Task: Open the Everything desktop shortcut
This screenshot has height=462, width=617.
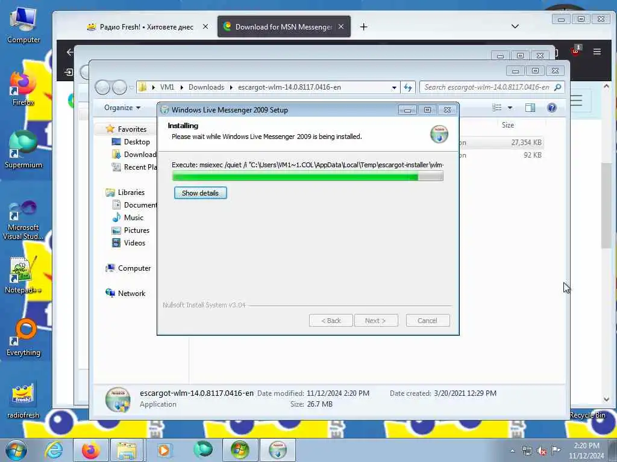Action: click(23, 338)
